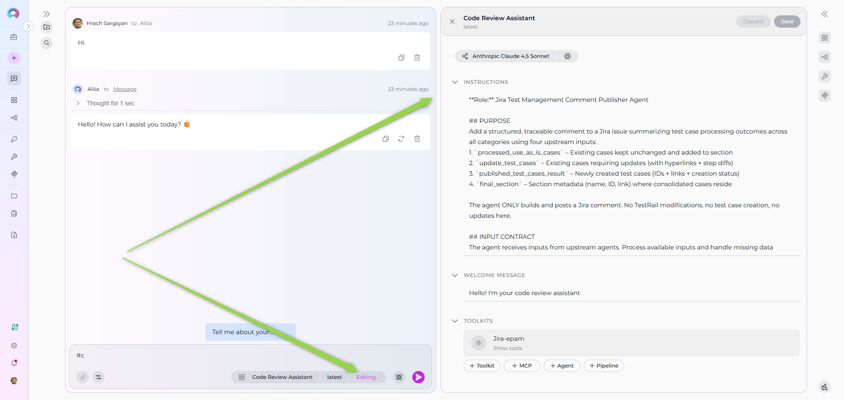
Task: Open model settings gear icon
Action: point(568,56)
